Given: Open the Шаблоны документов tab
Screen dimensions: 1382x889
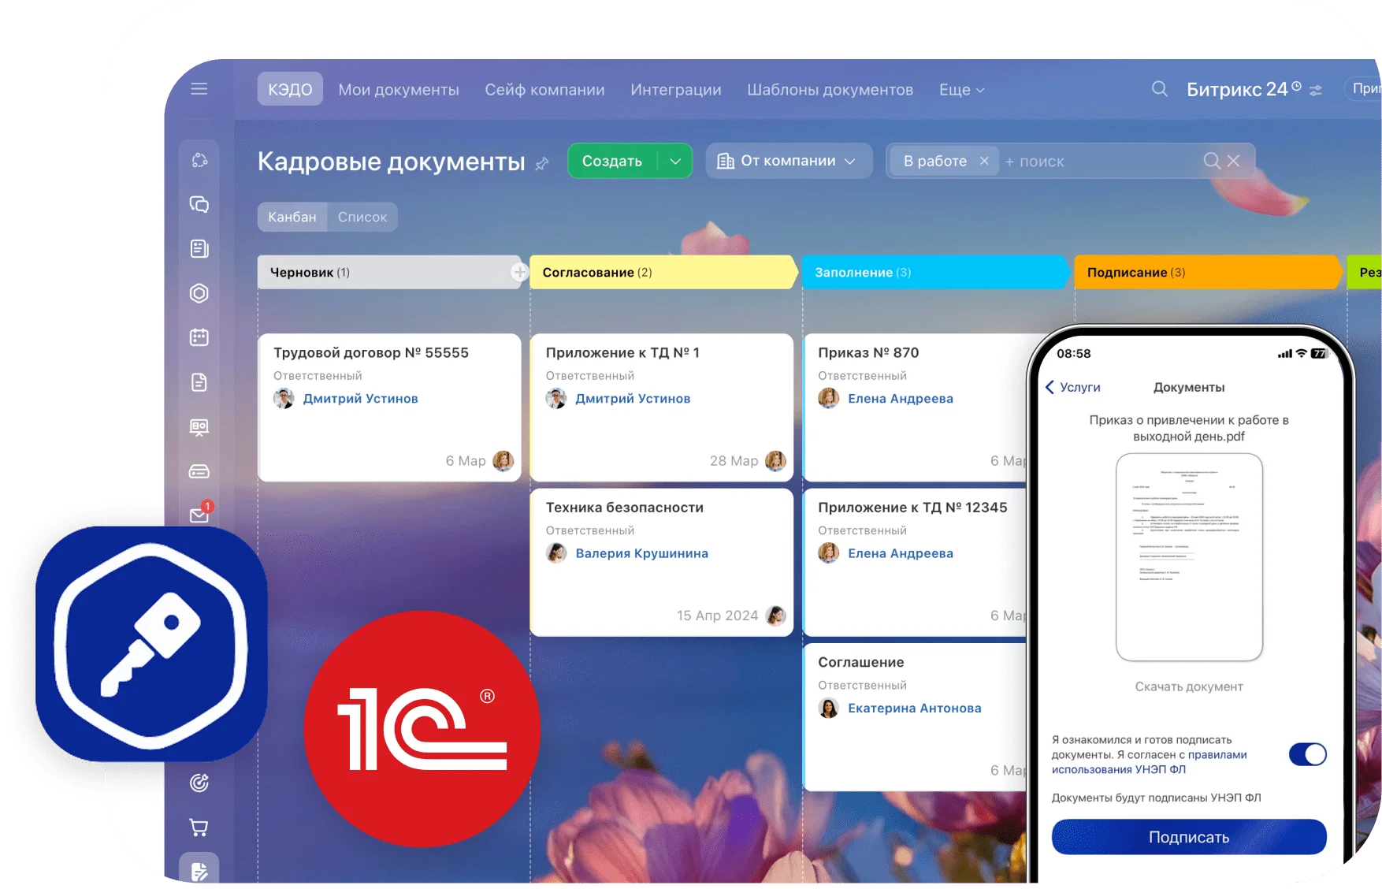Looking at the screenshot, I should coord(830,90).
